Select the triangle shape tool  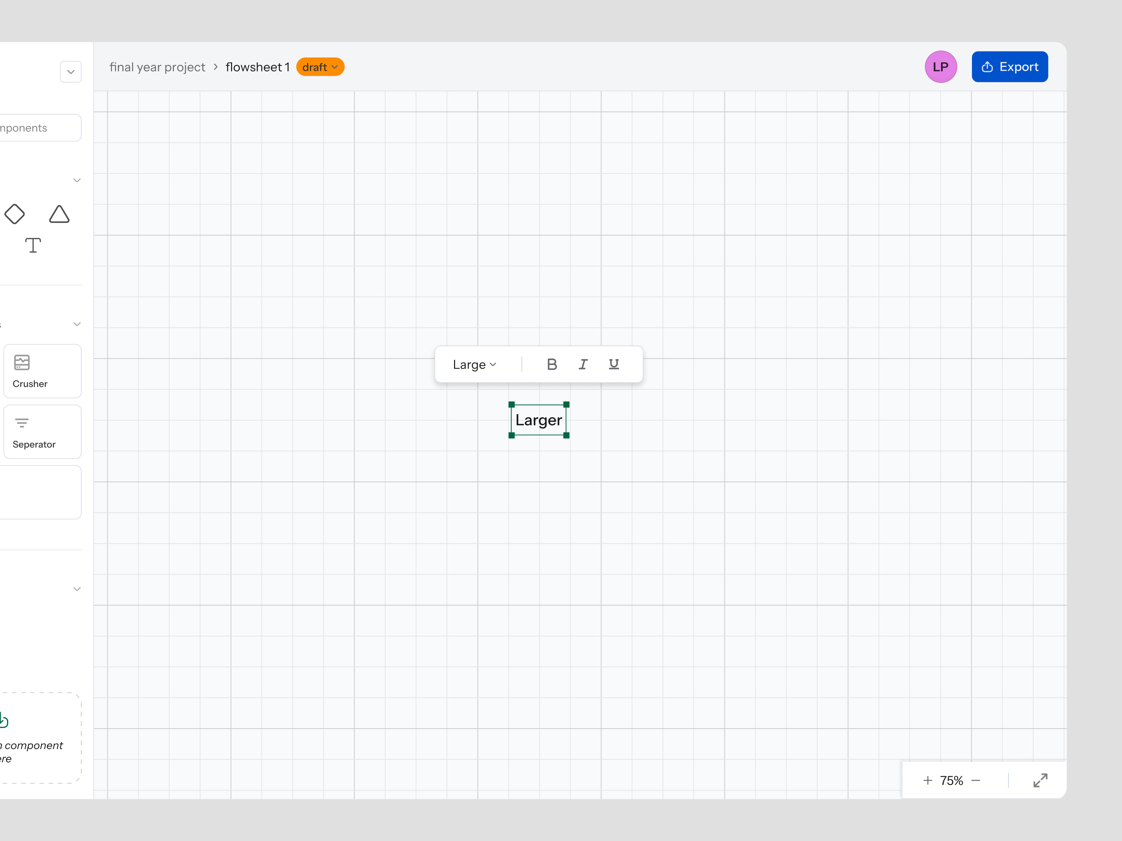pyautogui.click(x=59, y=214)
